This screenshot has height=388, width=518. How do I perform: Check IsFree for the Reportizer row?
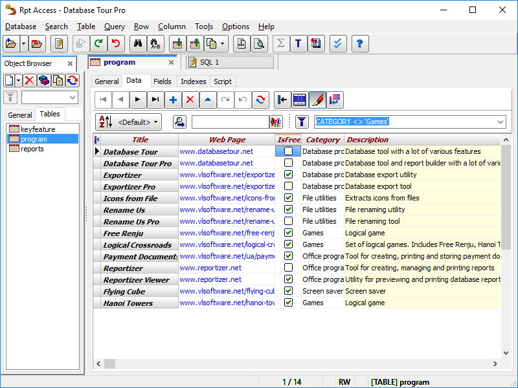point(288,268)
